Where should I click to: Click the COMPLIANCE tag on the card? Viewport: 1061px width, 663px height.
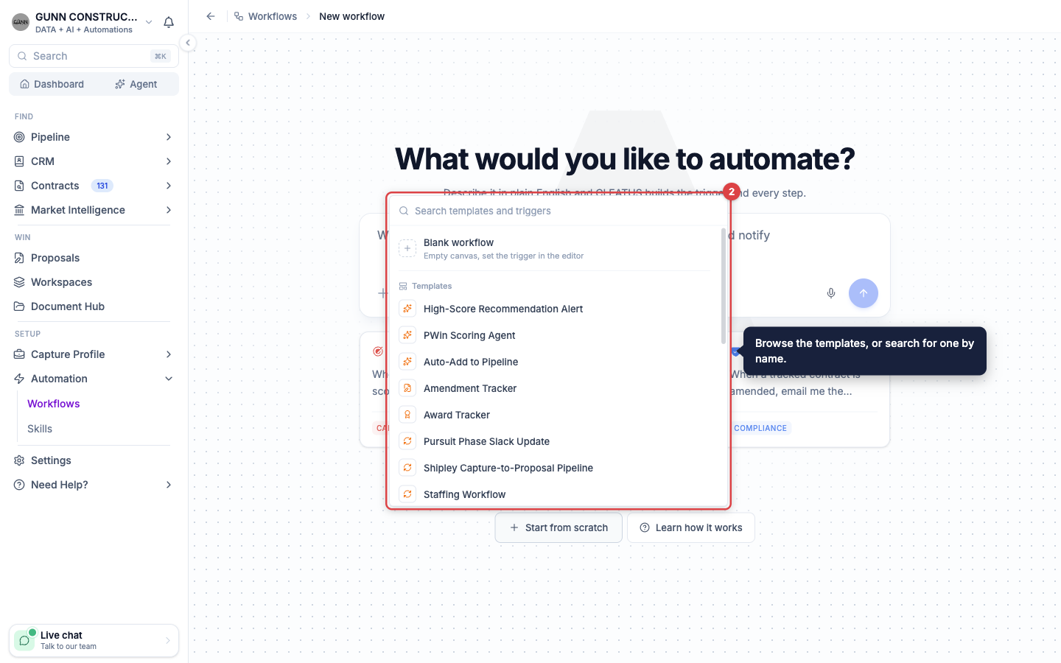(760, 428)
